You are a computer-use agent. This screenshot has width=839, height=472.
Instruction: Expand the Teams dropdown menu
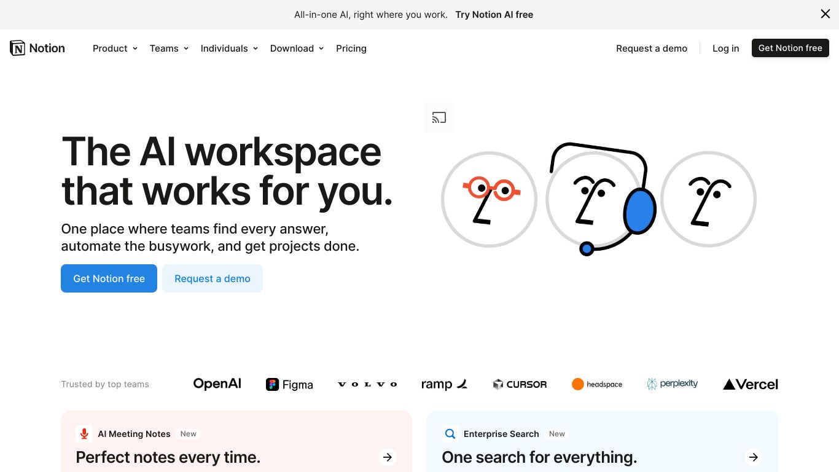click(169, 49)
